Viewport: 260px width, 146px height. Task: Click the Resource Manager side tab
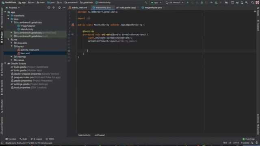pyautogui.click(x=2, y=18)
